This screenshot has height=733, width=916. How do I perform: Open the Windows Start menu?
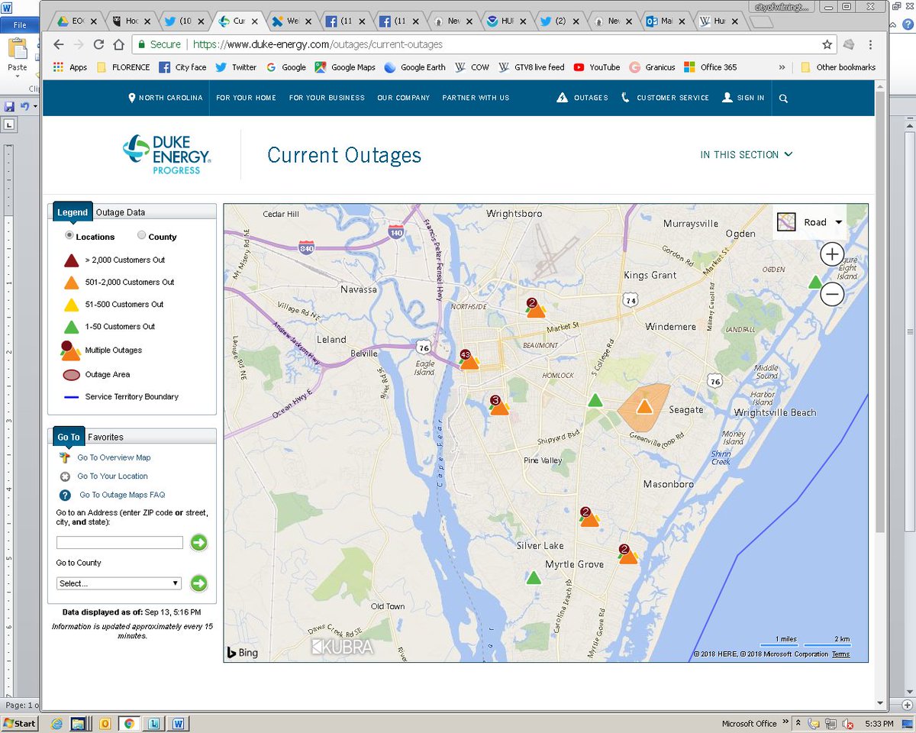pos(21,723)
